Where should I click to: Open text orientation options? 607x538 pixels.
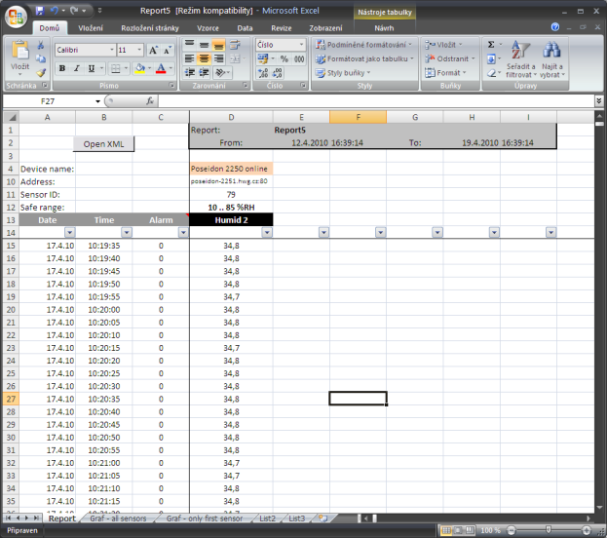point(220,72)
